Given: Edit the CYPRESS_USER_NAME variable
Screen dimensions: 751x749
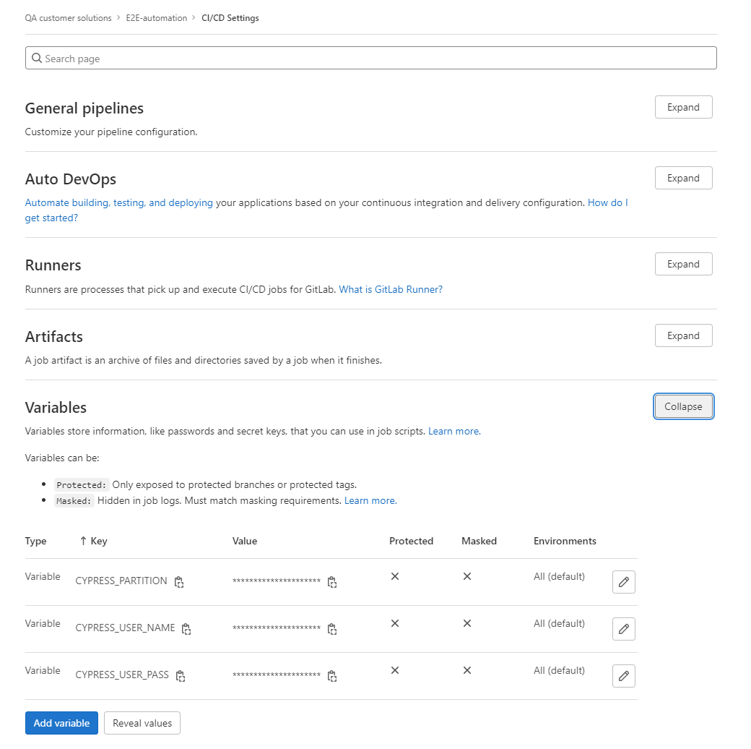Looking at the screenshot, I should (623, 629).
